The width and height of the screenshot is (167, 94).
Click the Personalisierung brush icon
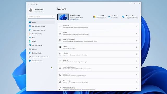tap(30, 34)
